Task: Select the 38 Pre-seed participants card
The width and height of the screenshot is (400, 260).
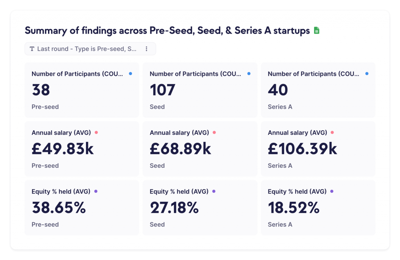Action: [82, 90]
